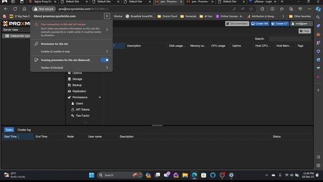Add this page to favorites star

(251, 9)
